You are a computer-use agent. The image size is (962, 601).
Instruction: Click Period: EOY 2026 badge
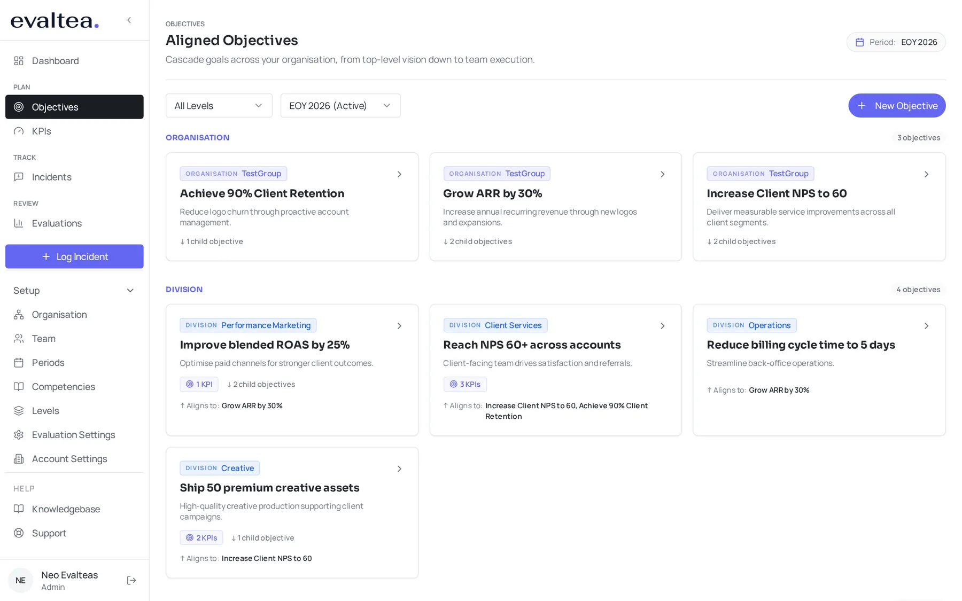(x=896, y=42)
